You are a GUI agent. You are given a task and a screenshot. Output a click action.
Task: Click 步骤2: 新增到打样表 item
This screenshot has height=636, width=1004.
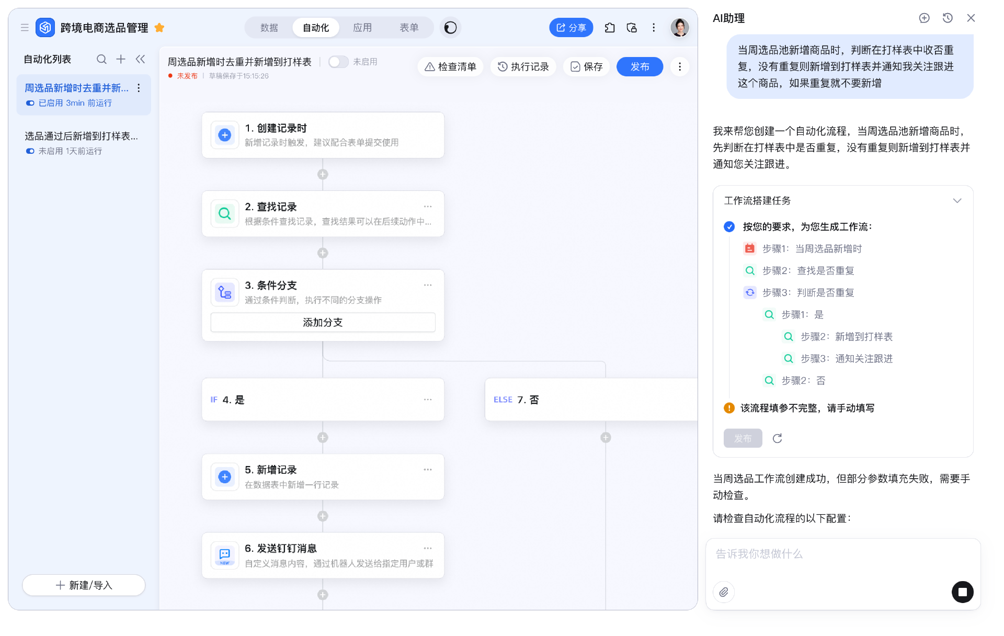pyautogui.click(x=847, y=336)
